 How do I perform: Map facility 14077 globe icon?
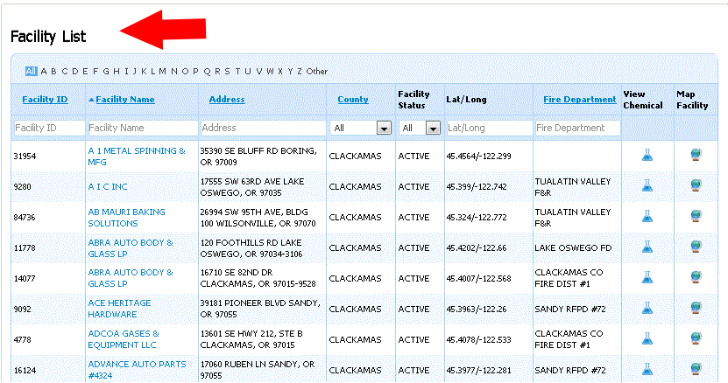tap(696, 277)
